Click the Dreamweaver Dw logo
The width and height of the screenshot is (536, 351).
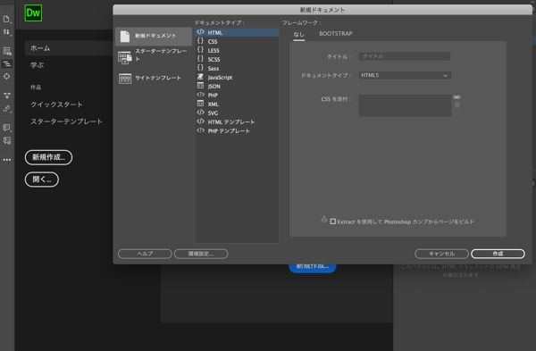(33, 13)
